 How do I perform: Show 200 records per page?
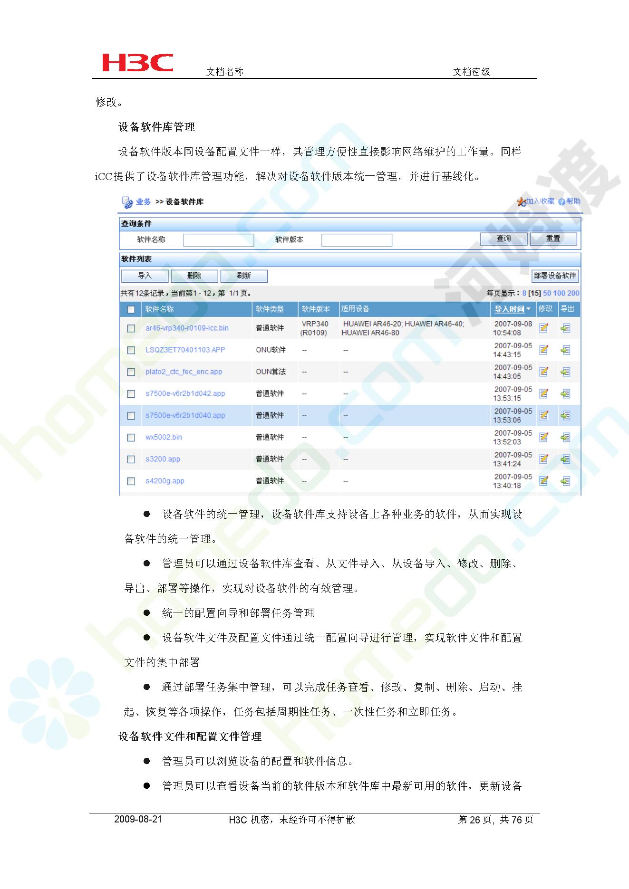click(573, 293)
